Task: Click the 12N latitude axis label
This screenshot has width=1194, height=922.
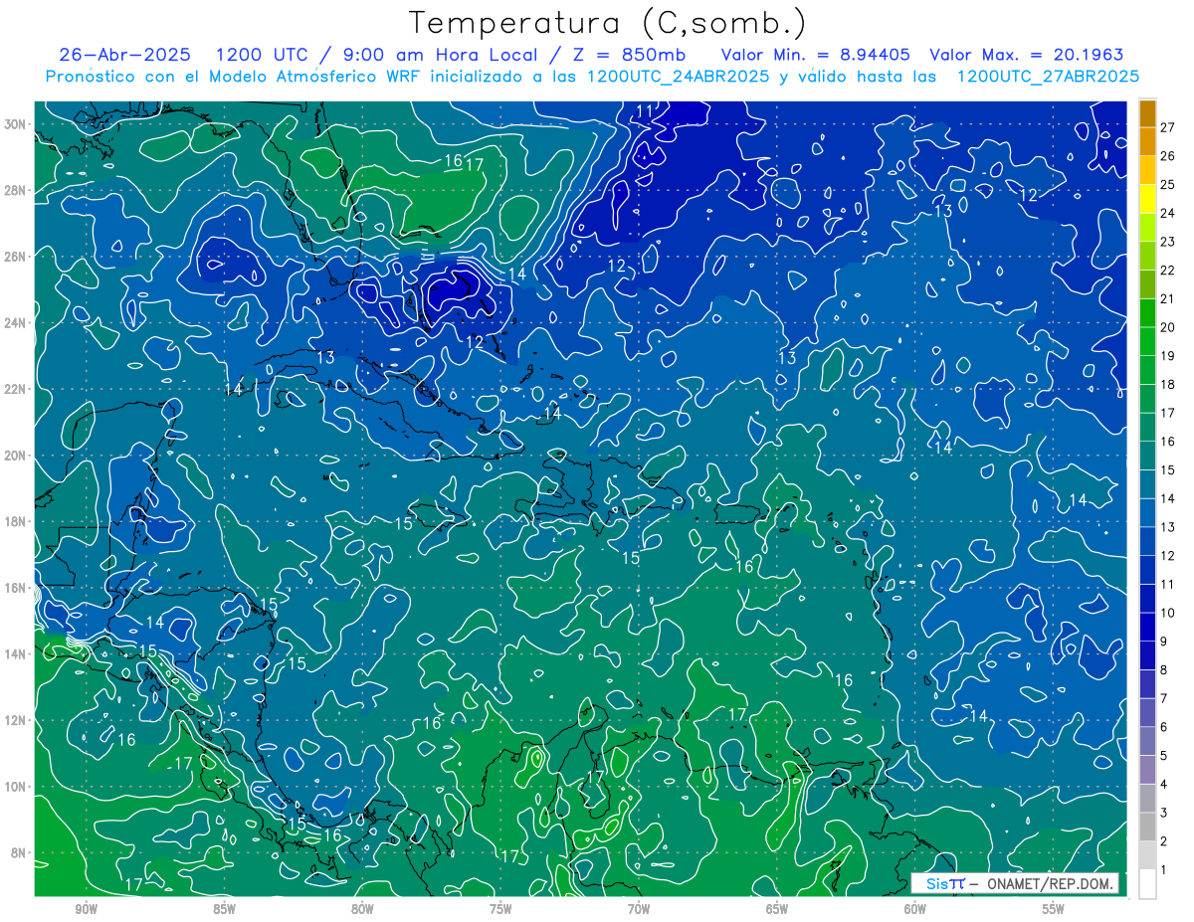Action: pyautogui.click(x=15, y=720)
